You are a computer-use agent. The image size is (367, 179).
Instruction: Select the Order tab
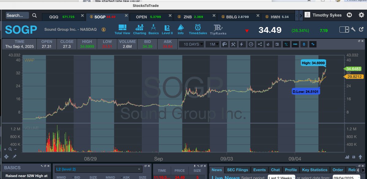[338, 170]
